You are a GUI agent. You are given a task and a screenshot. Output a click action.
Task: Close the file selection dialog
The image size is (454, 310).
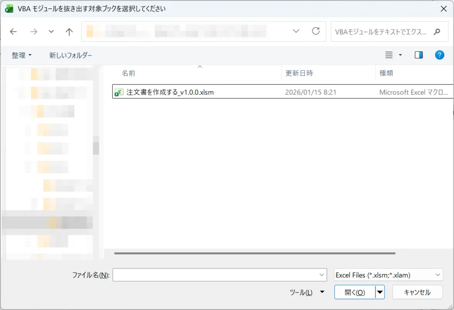coord(443,8)
